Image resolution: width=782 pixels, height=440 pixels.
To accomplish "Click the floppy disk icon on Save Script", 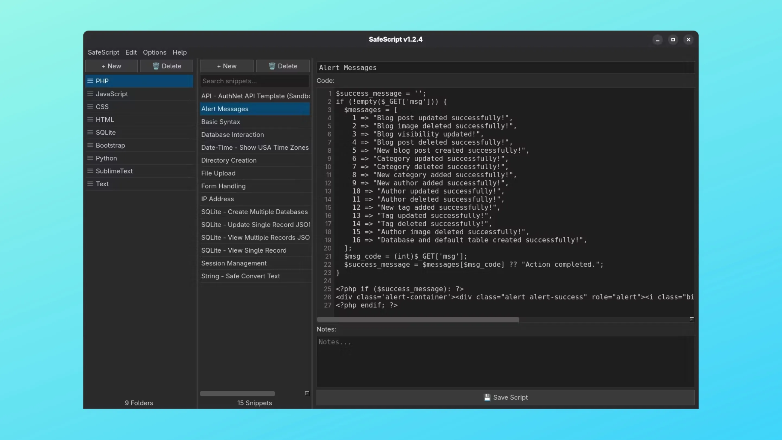I will pos(487,397).
